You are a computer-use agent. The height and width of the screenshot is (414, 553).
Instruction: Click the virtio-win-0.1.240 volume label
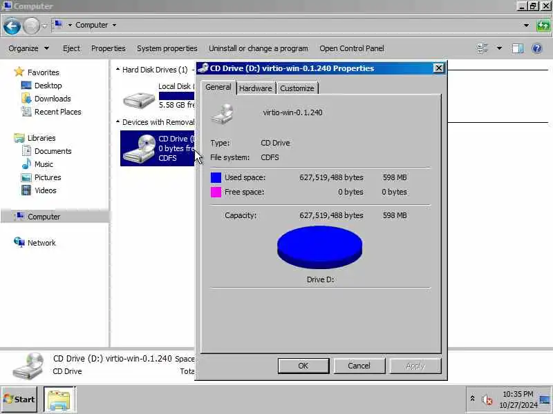[292, 112]
